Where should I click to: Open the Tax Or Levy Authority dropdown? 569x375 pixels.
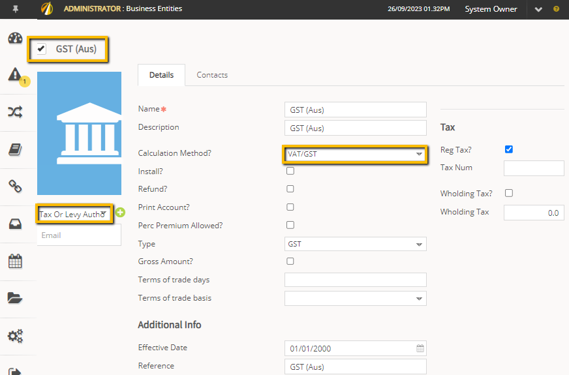[x=74, y=214]
